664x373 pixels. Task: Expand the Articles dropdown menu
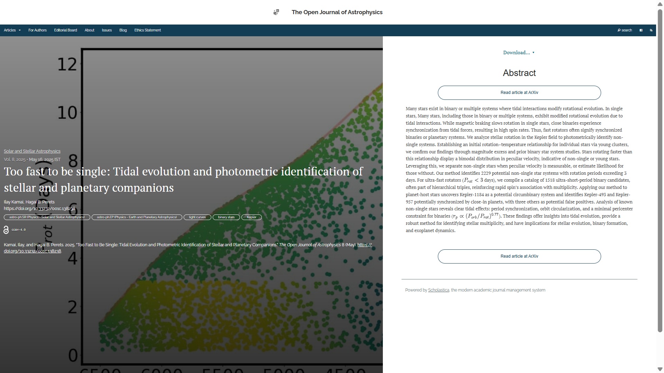click(x=12, y=30)
